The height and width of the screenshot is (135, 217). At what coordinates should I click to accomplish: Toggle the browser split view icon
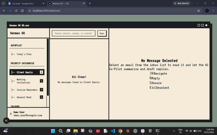point(22,11)
